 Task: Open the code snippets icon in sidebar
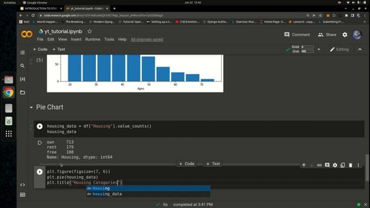(23, 185)
